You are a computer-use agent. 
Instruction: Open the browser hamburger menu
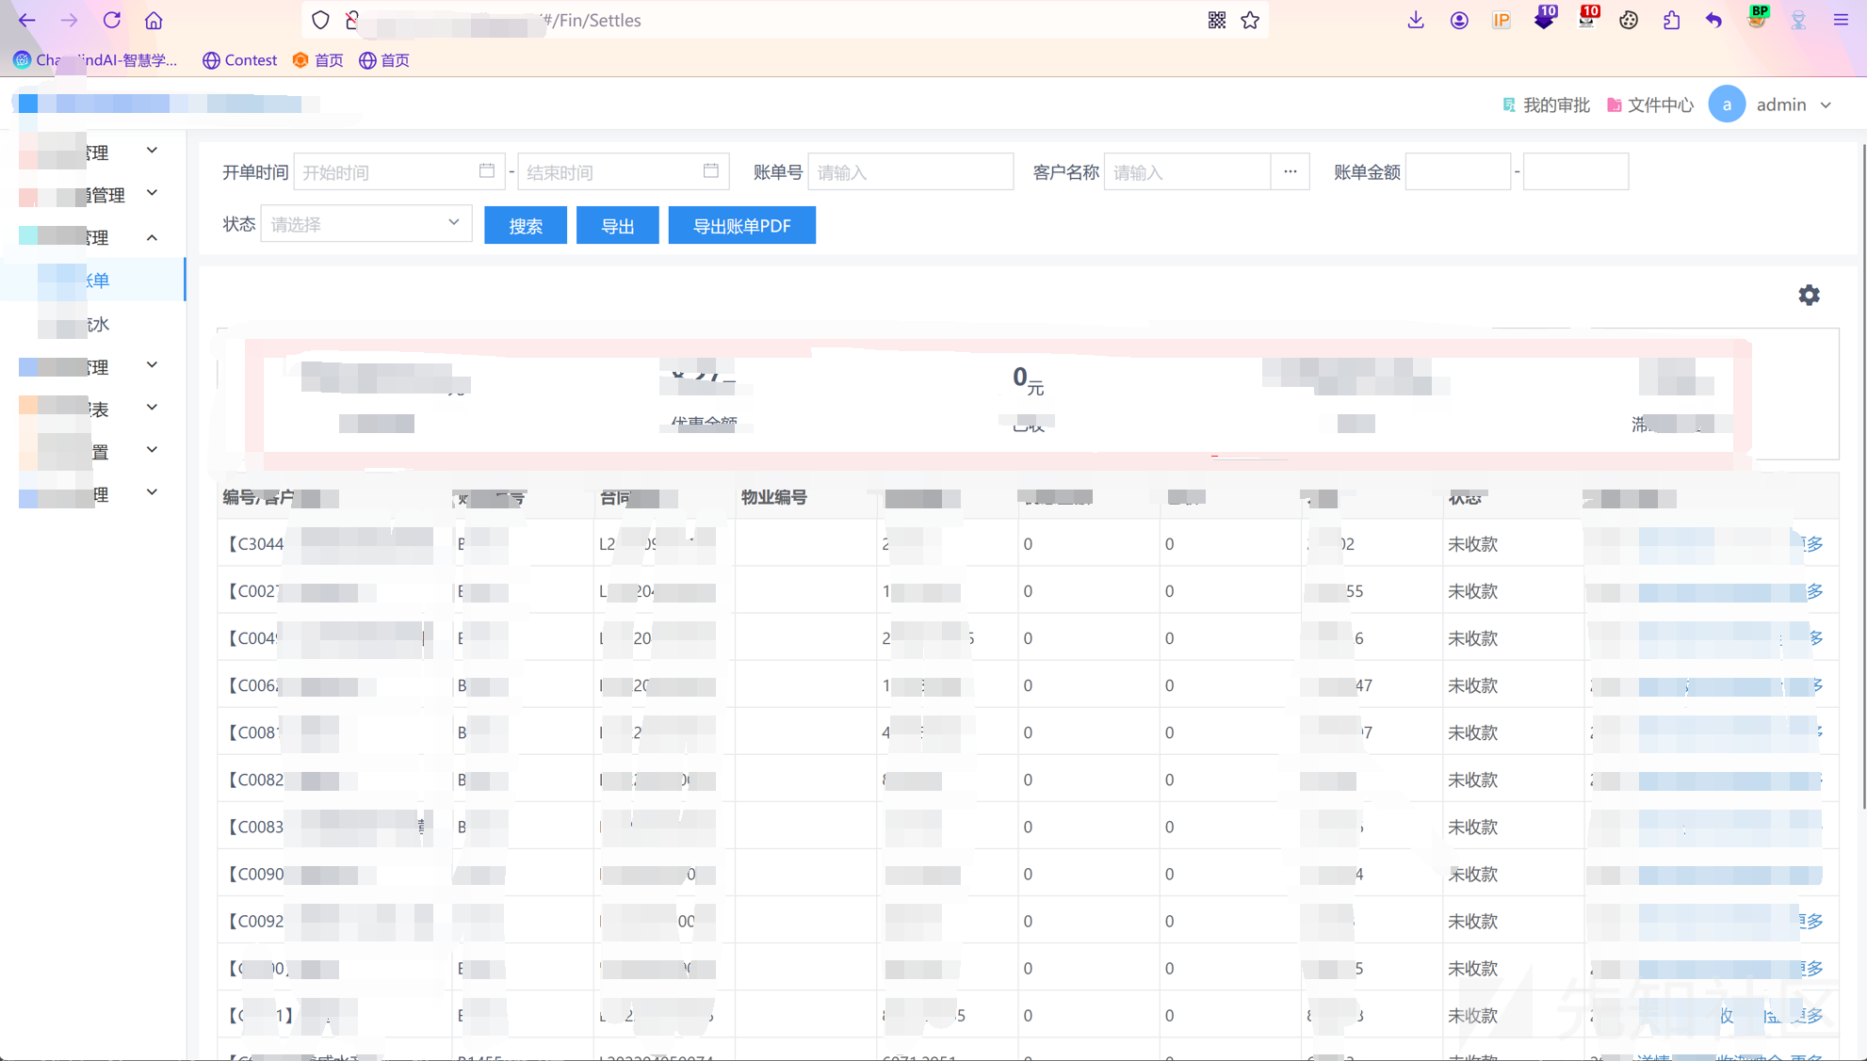pyautogui.click(x=1841, y=20)
